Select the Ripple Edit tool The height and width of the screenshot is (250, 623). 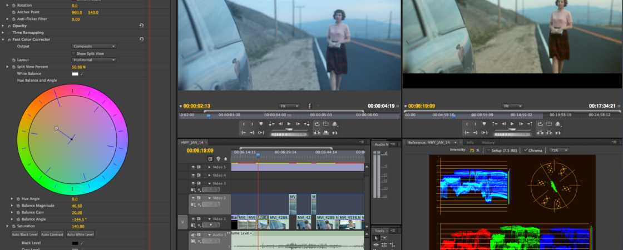(376, 245)
